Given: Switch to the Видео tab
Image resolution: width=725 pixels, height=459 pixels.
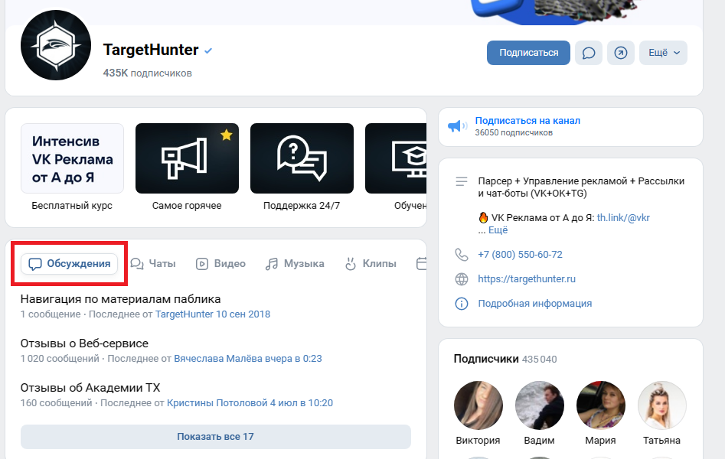Looking at the screenshot, I should pyautogui.click(x=220, y=263).
